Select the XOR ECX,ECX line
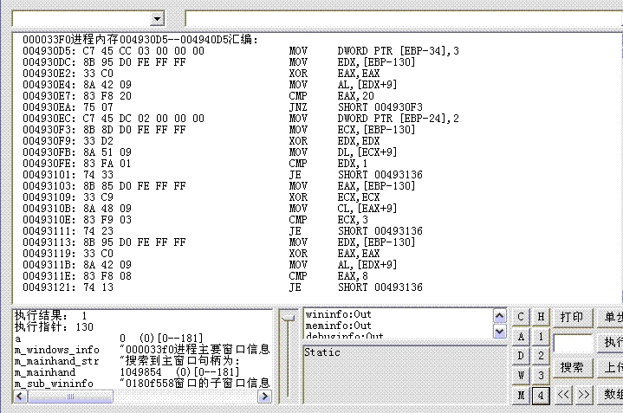623x413 pixels. tap(201, 197)
